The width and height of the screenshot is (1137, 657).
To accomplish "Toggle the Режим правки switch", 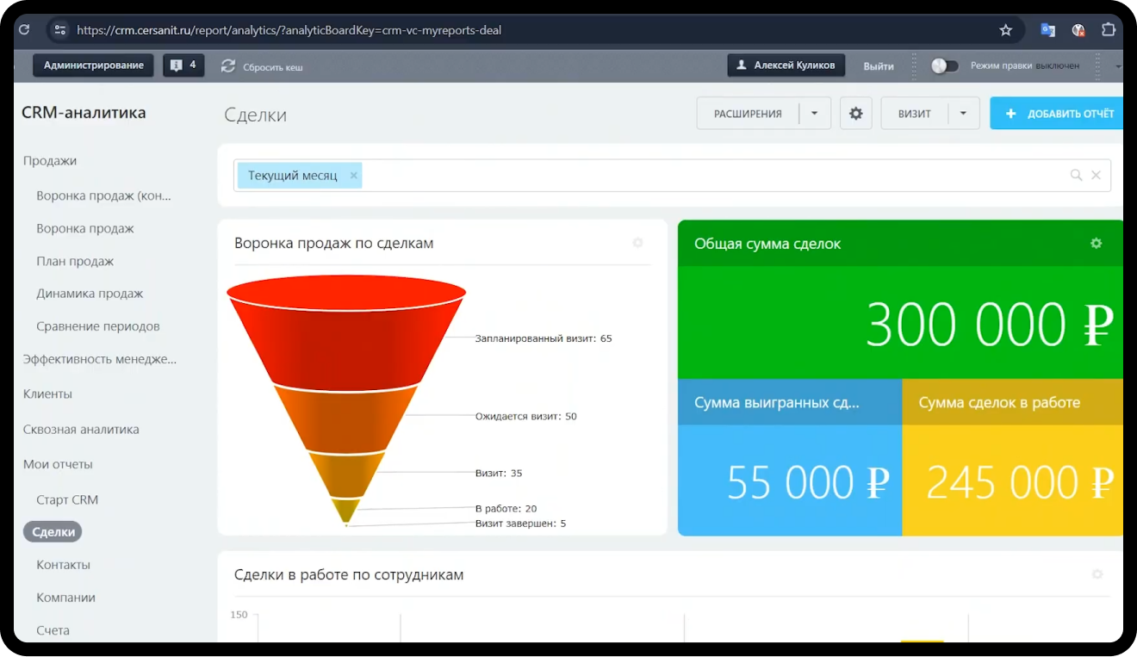I will pyautogui.click(x=945, y=65).
